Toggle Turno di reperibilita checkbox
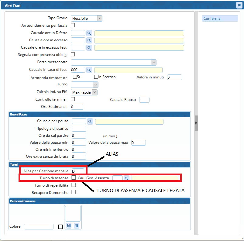This screenshot has width=244, height=241. pyautogui.click(x=74, y=185)
